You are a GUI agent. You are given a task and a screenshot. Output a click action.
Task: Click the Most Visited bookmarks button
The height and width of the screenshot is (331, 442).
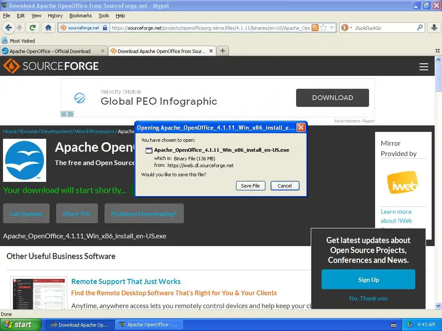pos(19,41)
